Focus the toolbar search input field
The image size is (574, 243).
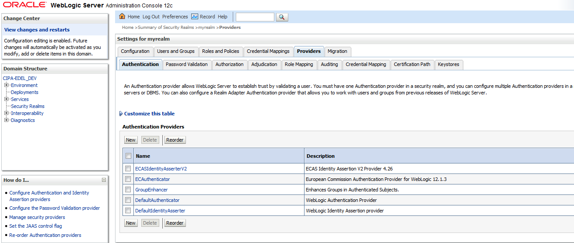[255, 17]
